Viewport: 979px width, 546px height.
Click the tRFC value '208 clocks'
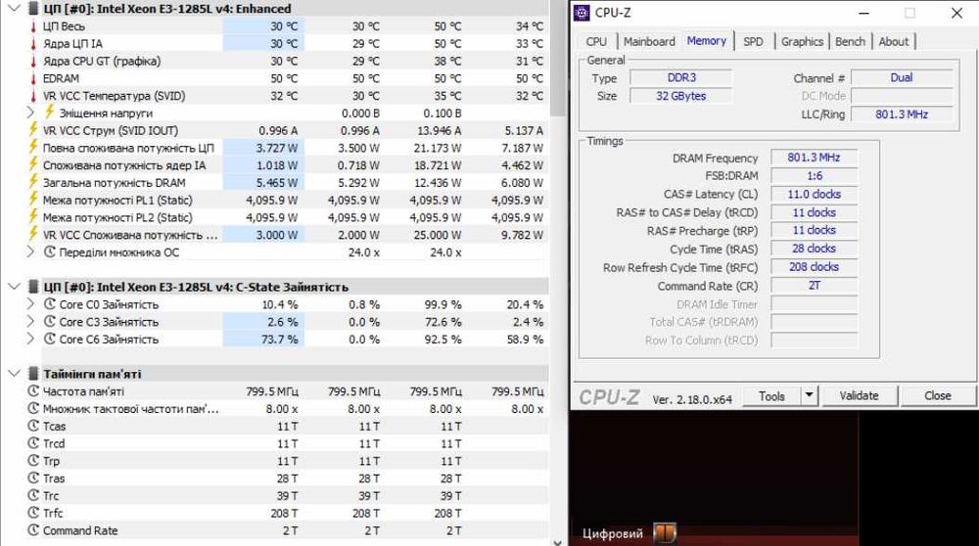coord(814,267)
